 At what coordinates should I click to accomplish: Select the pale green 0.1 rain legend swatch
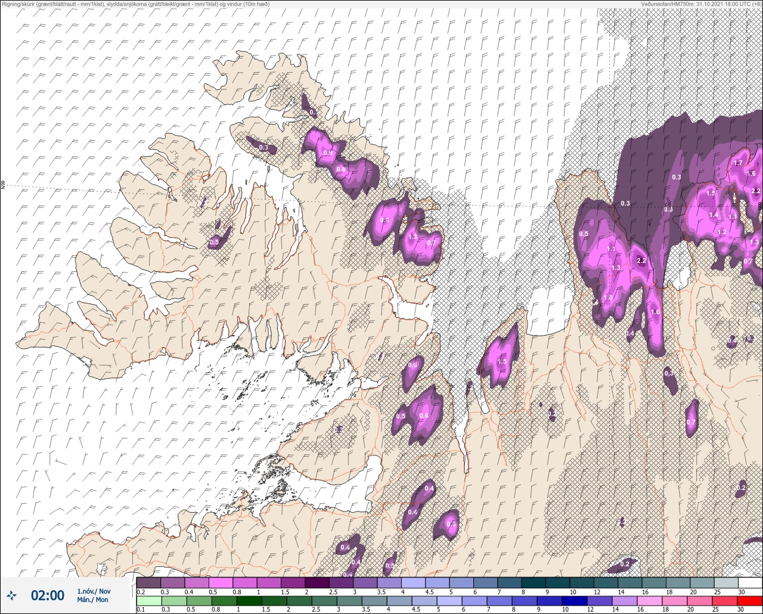(148, 600)
